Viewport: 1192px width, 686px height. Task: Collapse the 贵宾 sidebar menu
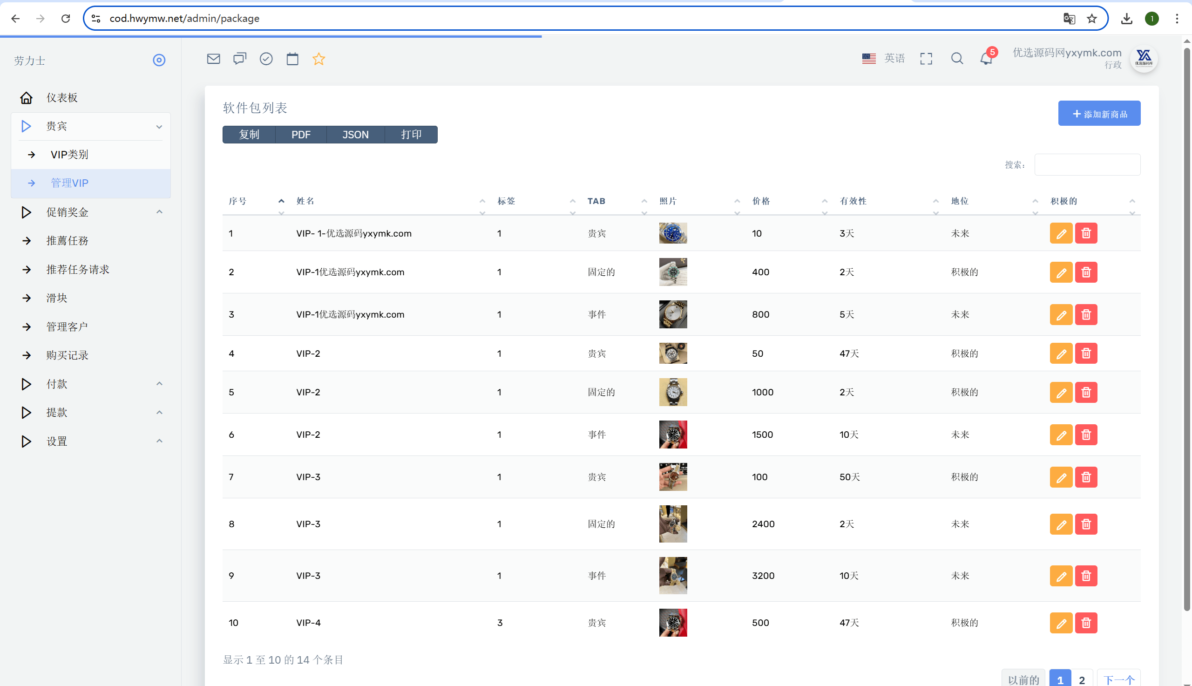click(91, 126)
